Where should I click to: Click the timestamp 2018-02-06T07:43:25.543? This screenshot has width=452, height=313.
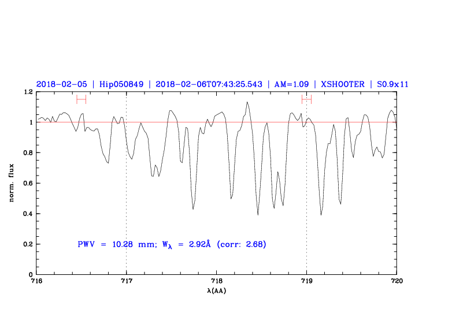point(210,84)
